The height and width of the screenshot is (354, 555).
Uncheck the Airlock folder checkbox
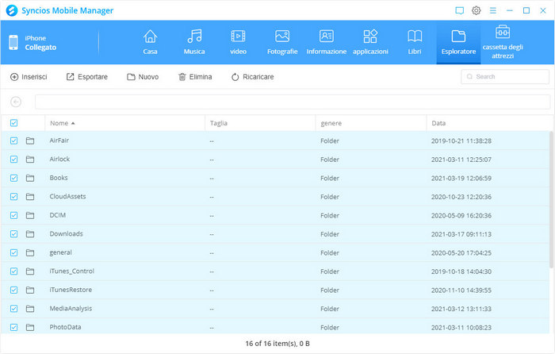(13, 160)
